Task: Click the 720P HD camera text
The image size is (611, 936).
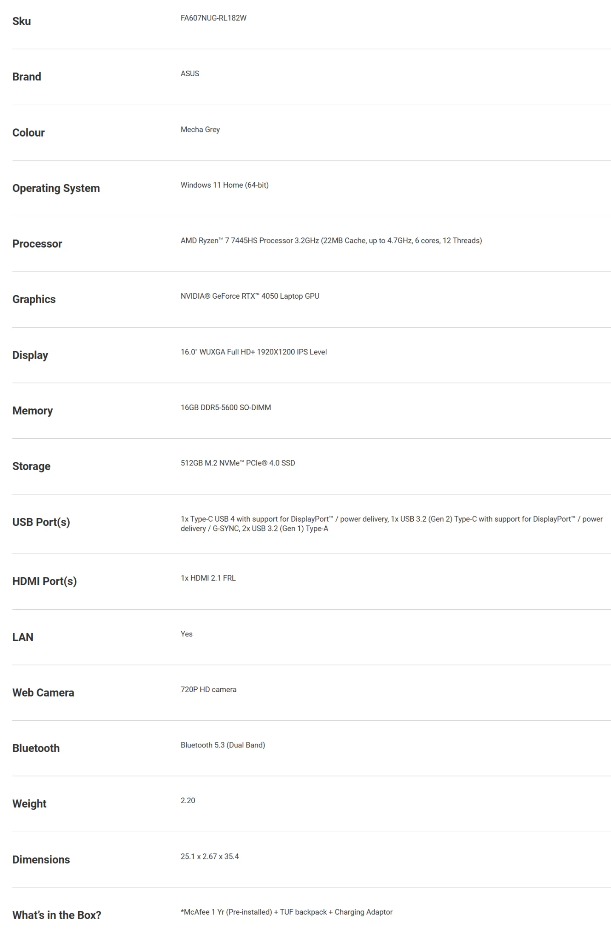Action: [208, 690]
